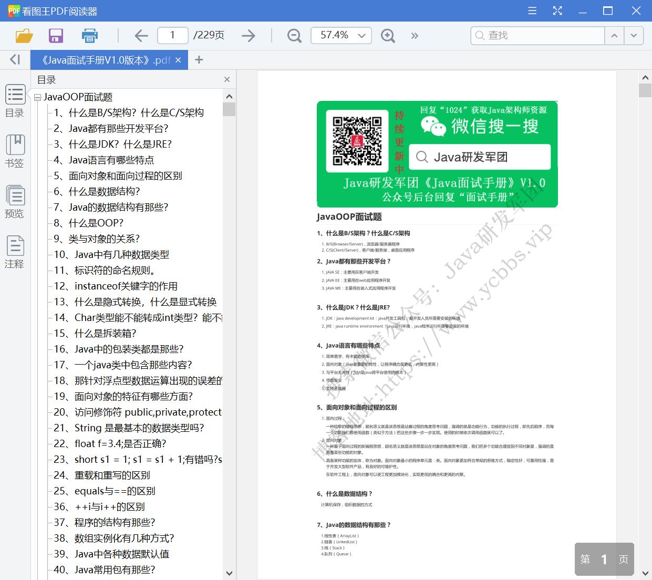Select outline item 13、什么是隐式转换
652x580 pixels.
tap(135, 302)
